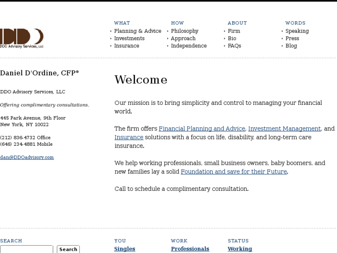This screenshot has width=337, height=253.
Task: Open the Approach page
Action: pyautogui.click(x=183, y=39)
